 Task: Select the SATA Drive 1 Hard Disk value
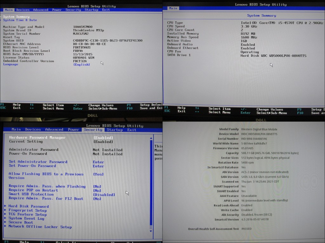point(273,56)
